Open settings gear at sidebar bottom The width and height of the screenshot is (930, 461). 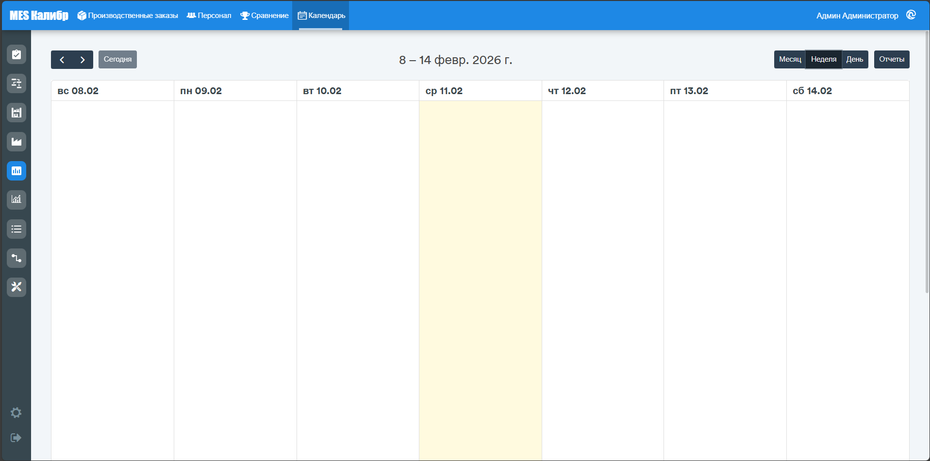16,412
